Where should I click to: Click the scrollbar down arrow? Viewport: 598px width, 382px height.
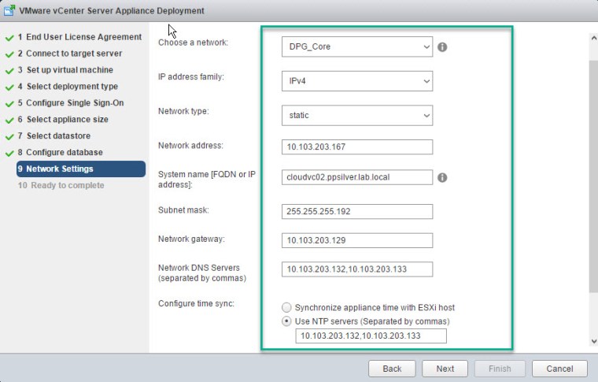[x=593, y=341]
